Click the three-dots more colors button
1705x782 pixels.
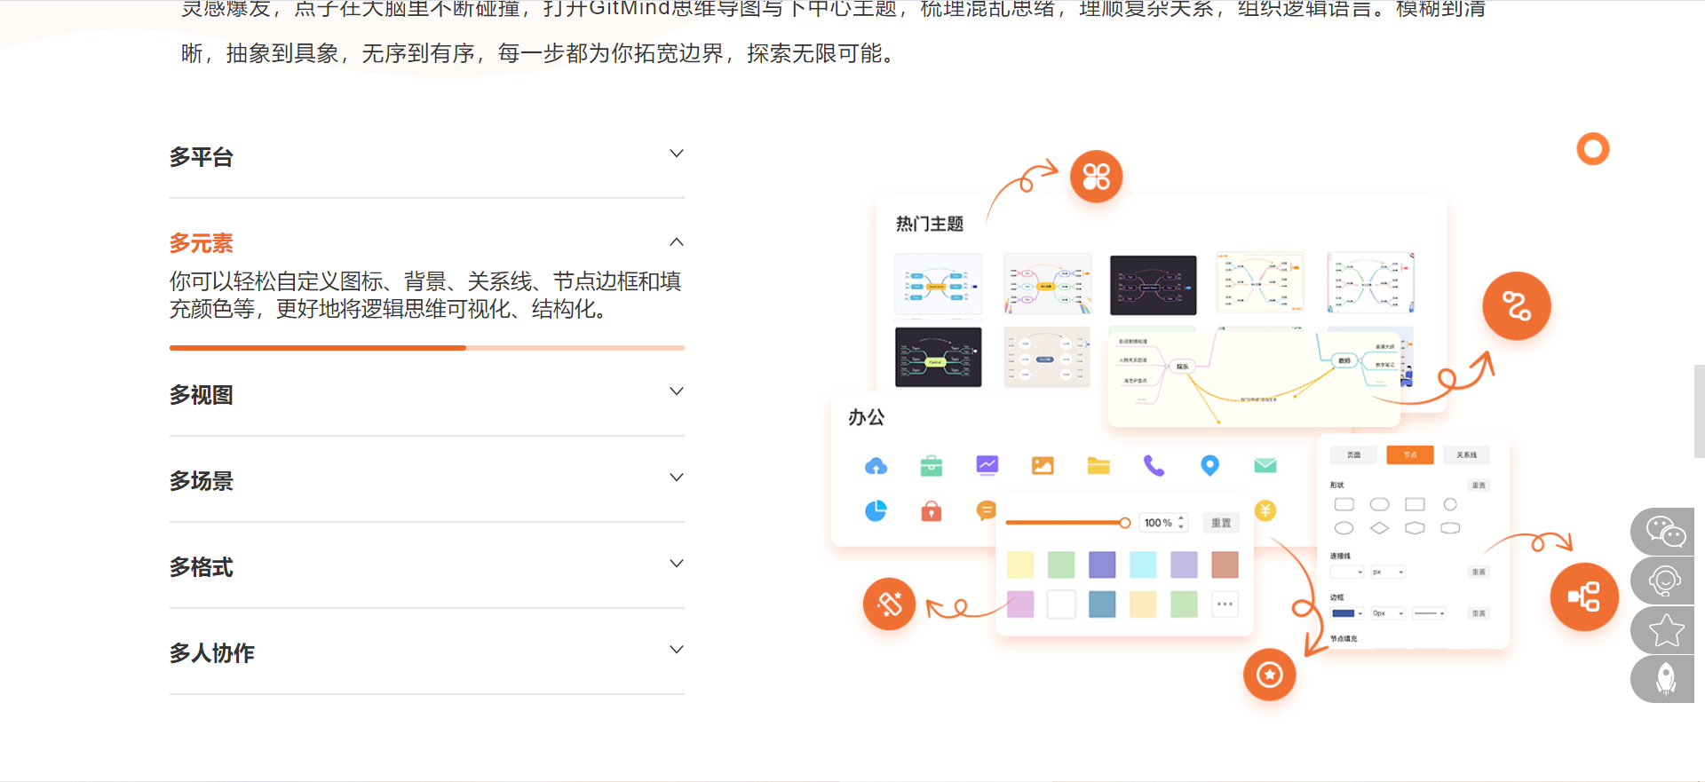(x=1225, y=604)
